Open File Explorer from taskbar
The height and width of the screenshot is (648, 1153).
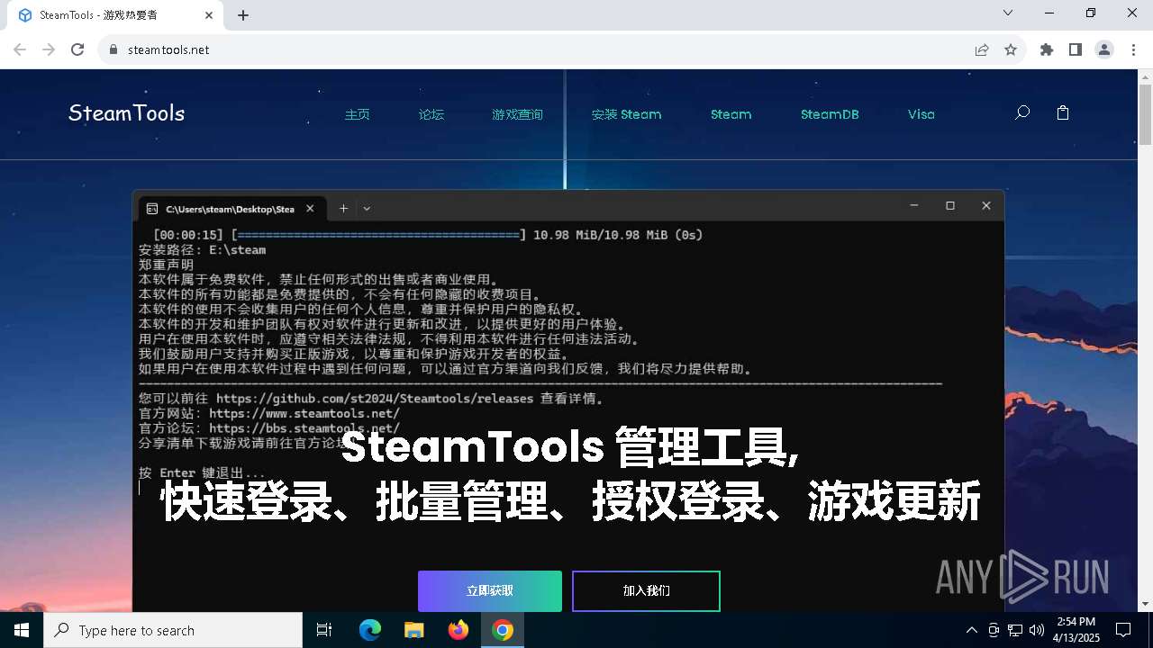tap(413, 630)
